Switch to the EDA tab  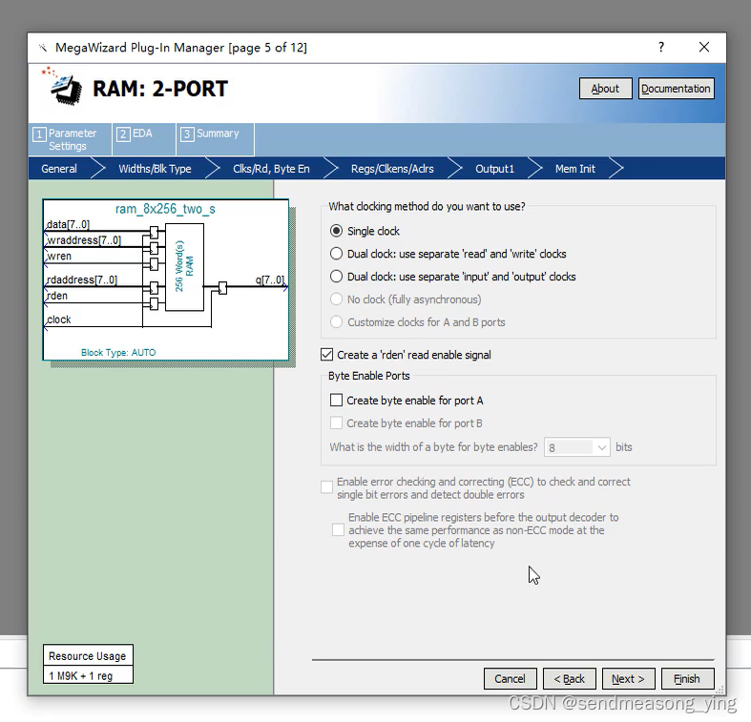pos(143,139)
